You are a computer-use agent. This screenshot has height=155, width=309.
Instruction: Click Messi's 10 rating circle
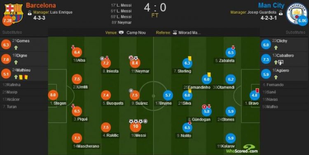coord(136,127)
